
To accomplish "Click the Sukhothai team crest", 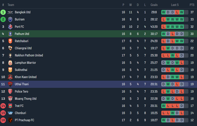I will tap(10, 70).
